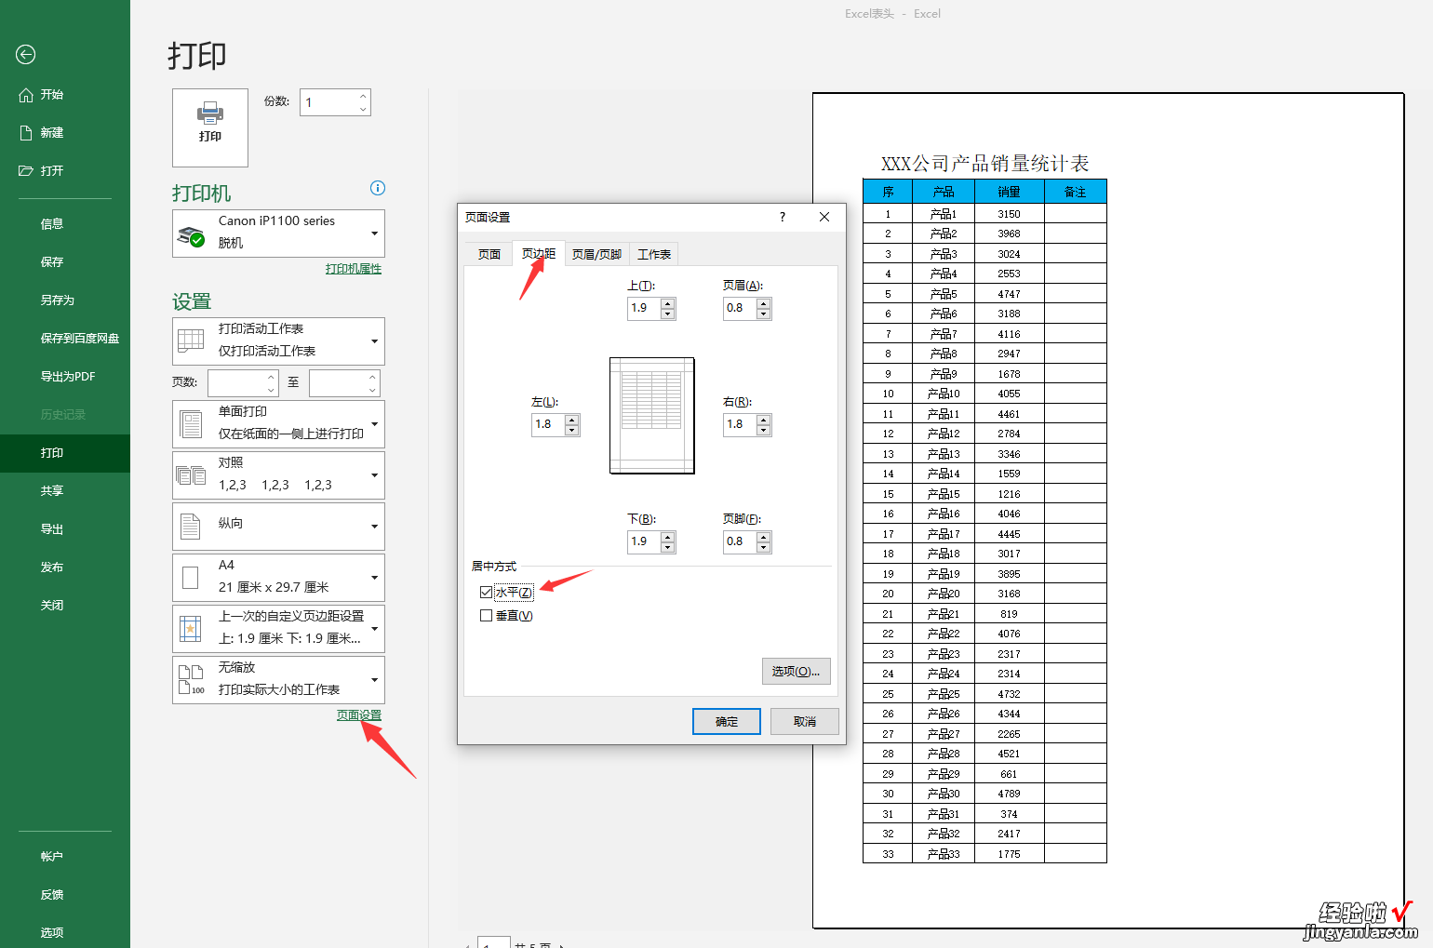Select 导出 in the sidebar
Viewport: 1433px width, 948px height.
52,528
